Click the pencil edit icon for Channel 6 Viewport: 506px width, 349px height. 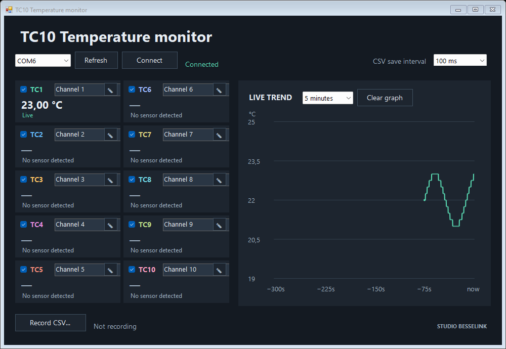[220, 90]
